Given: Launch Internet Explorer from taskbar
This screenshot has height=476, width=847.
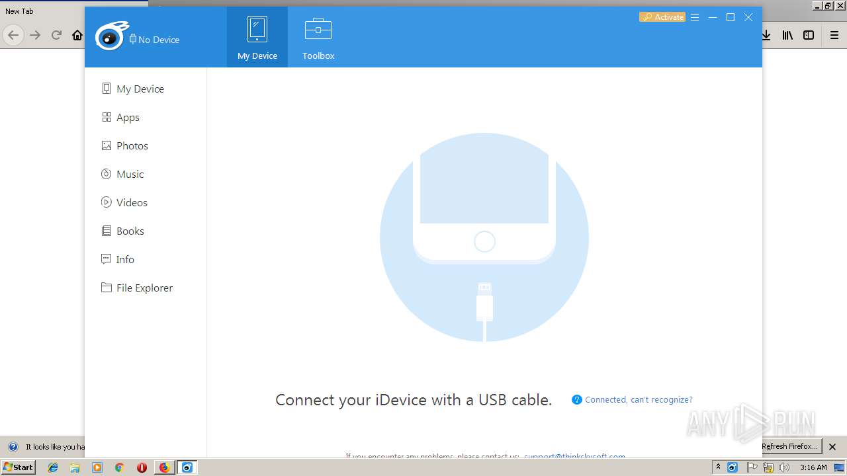Looking at the screenshot, I should coord(53,467).
